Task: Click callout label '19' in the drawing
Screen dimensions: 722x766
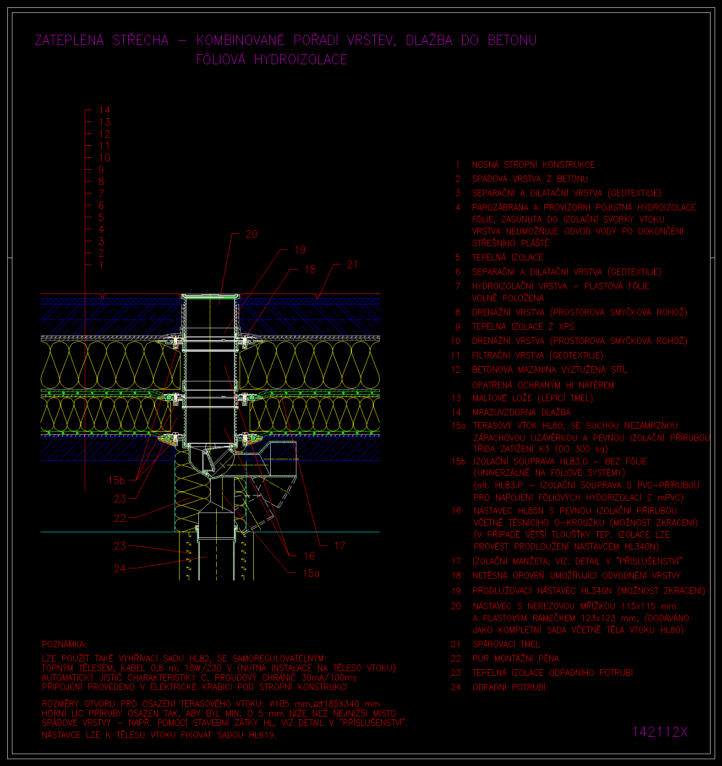Action: (x=300, y=250)
